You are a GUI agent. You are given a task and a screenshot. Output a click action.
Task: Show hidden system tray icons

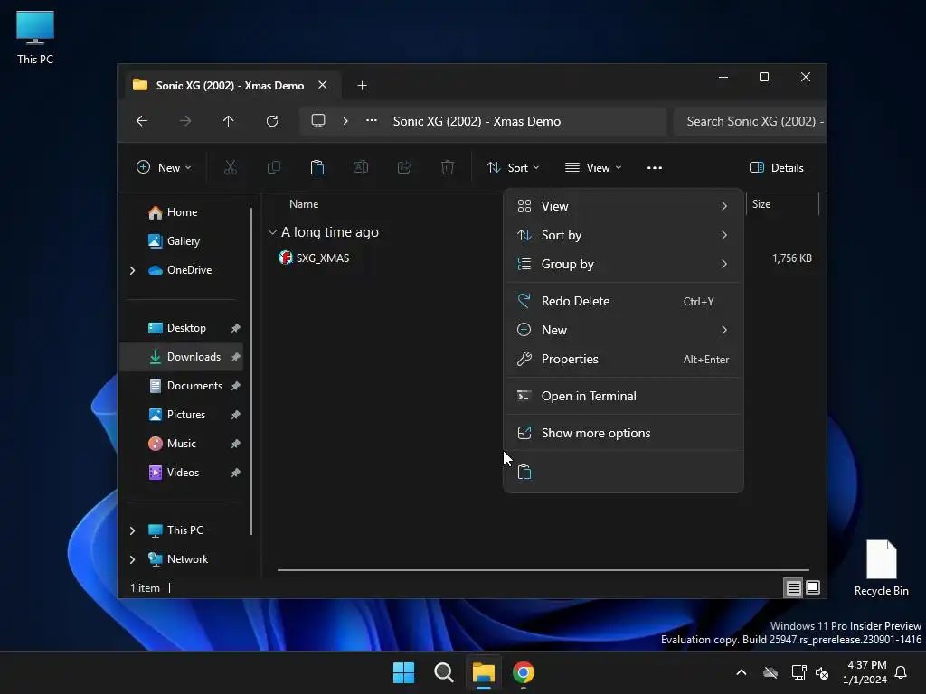(742, 672)
